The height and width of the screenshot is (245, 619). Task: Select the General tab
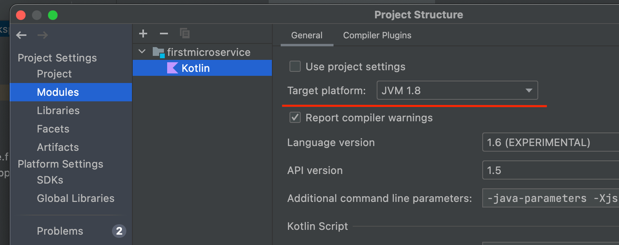pos(306,35)
